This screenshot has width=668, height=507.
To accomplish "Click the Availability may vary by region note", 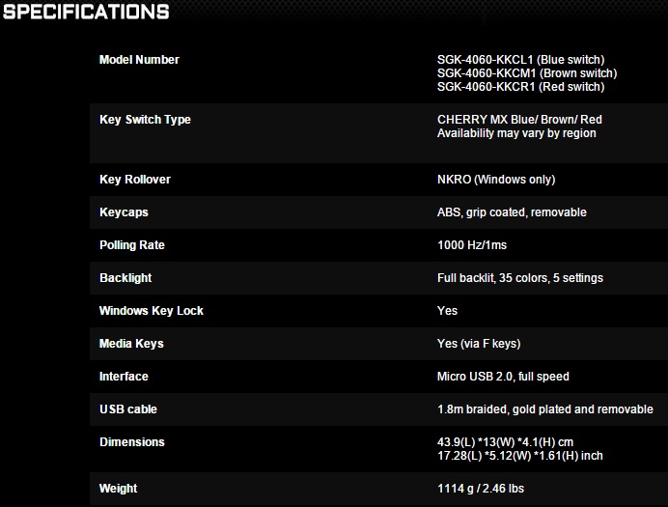I will coord(516,133).
